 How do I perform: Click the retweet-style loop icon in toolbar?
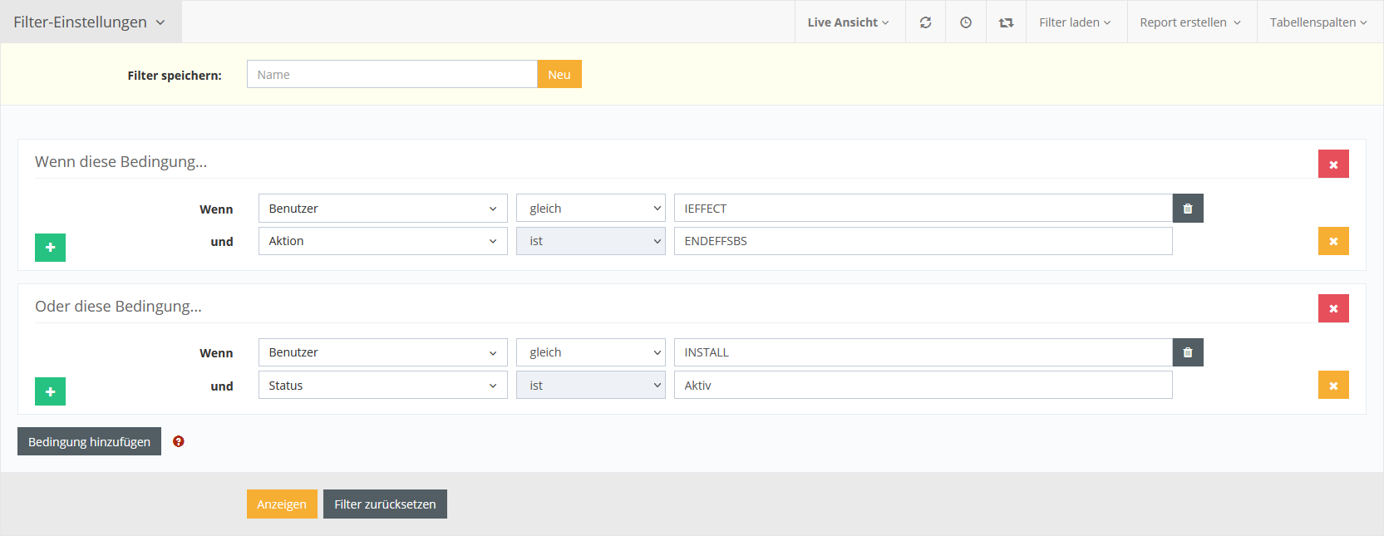(1006, 22)
